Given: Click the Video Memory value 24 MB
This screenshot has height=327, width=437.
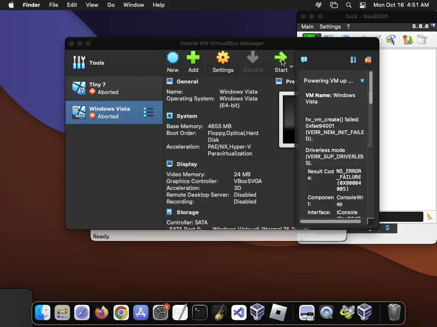Looking at the screenshot, I should coord(242,174).
